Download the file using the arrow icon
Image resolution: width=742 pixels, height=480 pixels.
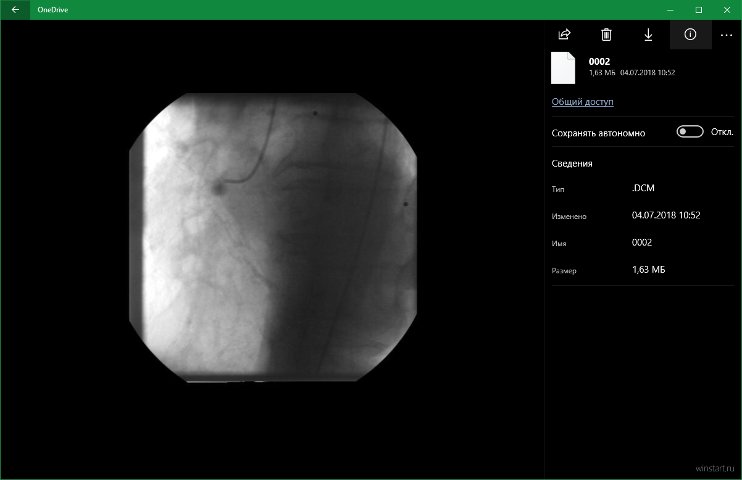[x=648, y=35]
